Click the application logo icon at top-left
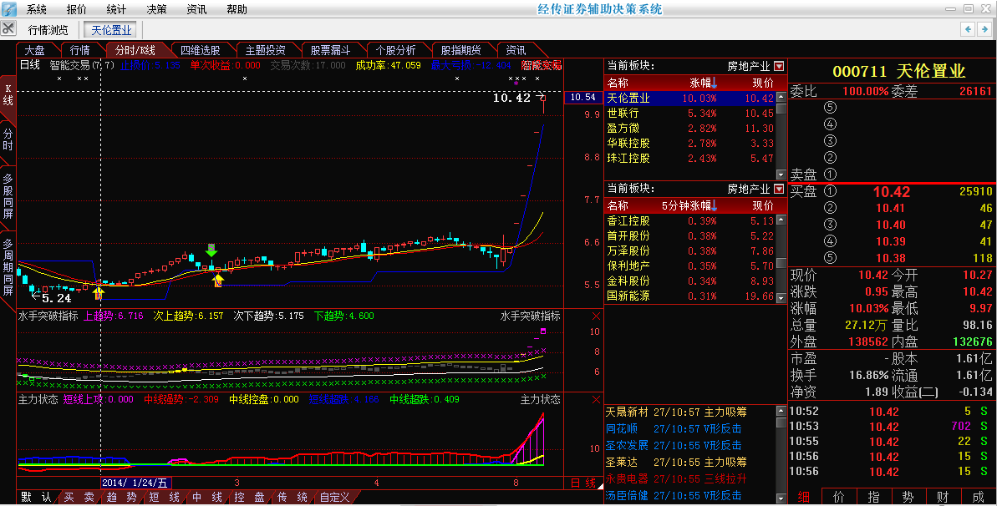Viewport: 997px width, 506px height. (8, 9)
